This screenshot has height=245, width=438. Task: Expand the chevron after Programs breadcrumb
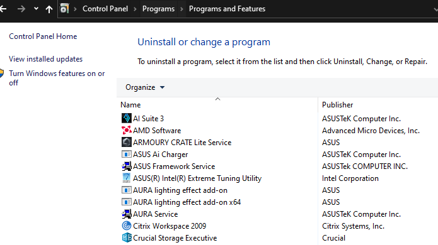tap(182, 9)
